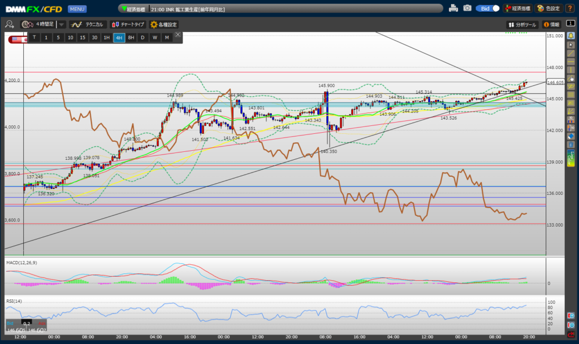Click the 各種設定 settings button
Viewport: 579px width, 344px height.
click(x=163, y=24)
